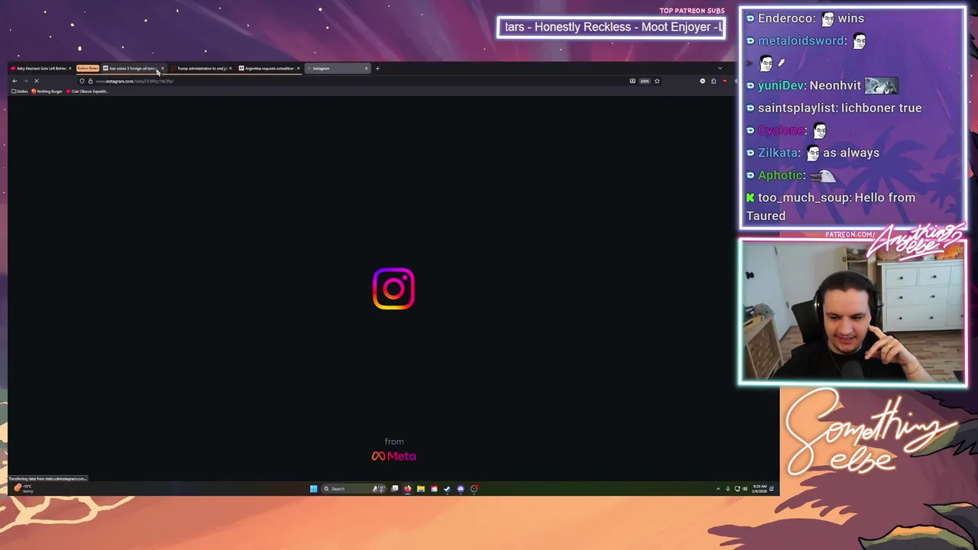Open the Windows Start menu

click(313, 489)
